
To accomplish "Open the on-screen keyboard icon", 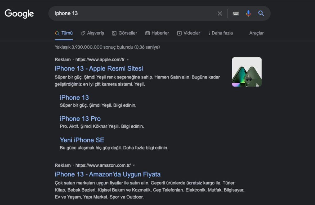I will pos(235,13).
